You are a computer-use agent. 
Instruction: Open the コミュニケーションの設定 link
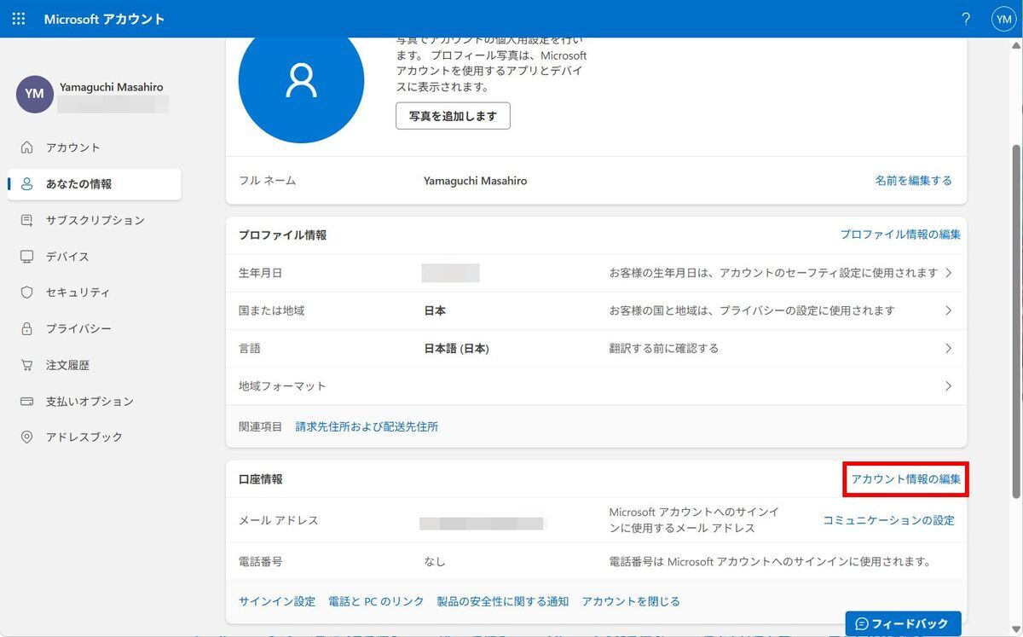(x=888, y=520)
